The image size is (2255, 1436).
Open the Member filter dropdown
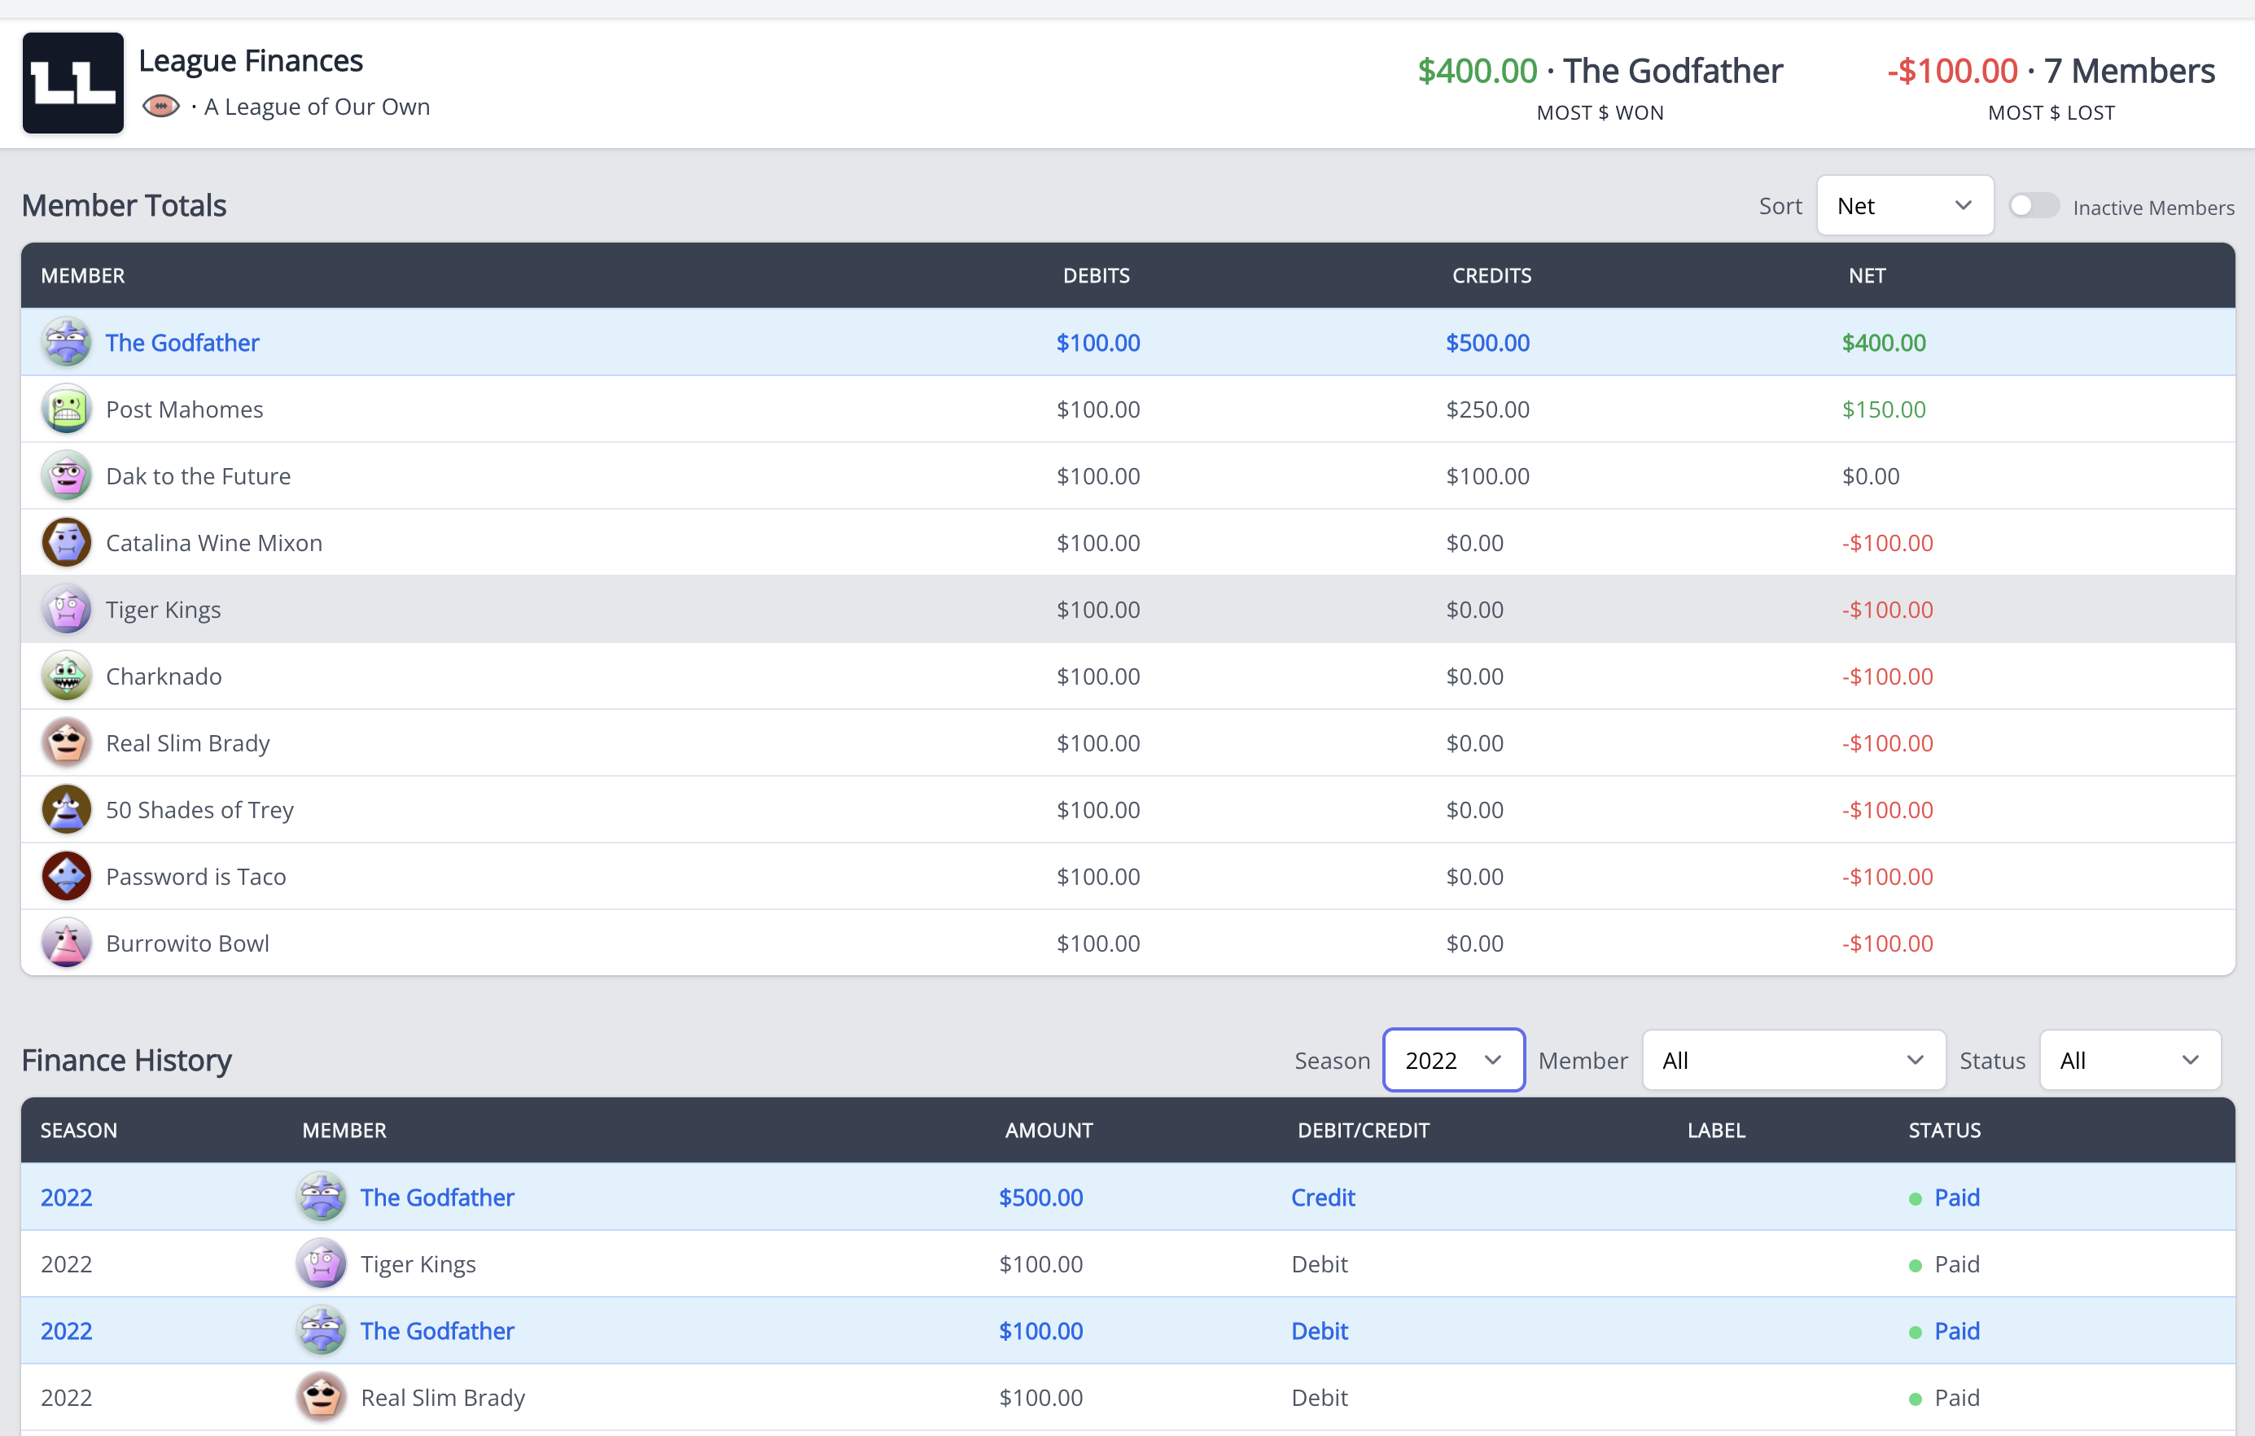1793,1061
